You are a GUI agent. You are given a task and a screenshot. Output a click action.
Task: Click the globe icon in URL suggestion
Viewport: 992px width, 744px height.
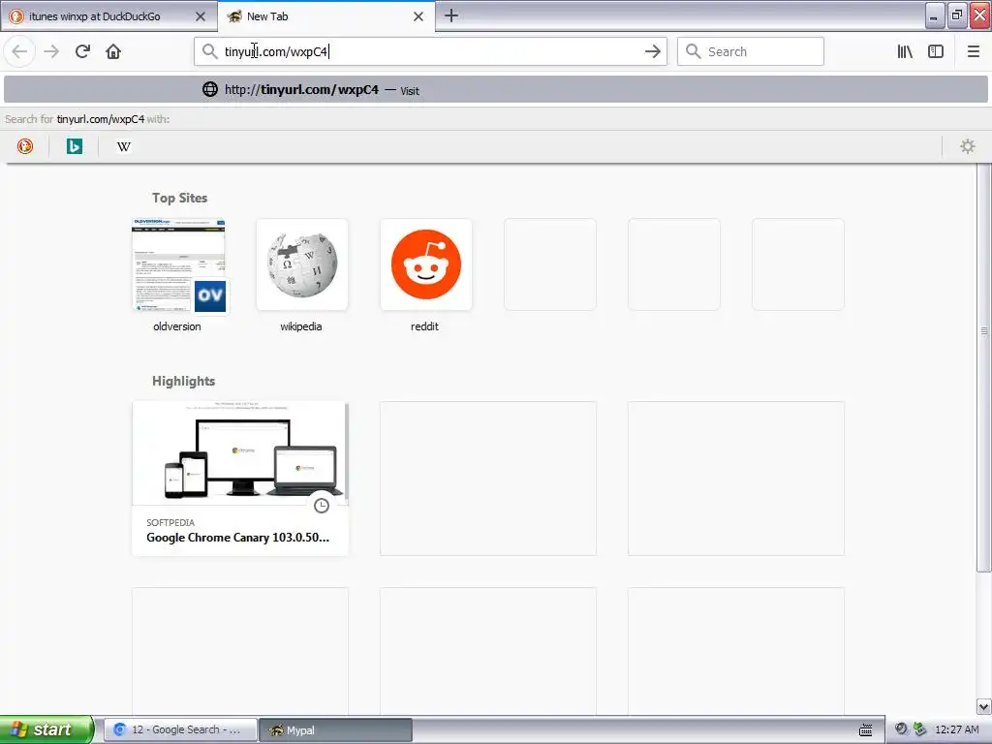point(210,89)
